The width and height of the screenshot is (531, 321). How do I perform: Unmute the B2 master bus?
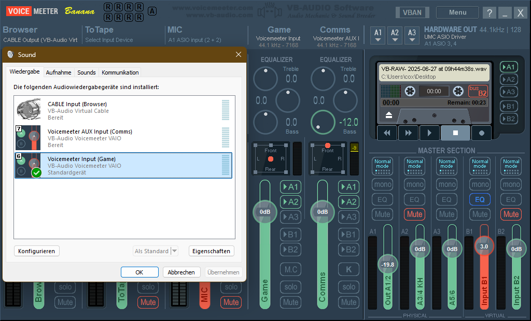click(x=511, y=214)
